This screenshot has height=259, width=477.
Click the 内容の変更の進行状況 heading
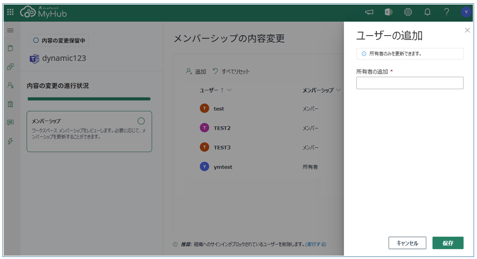coord(58,86)
